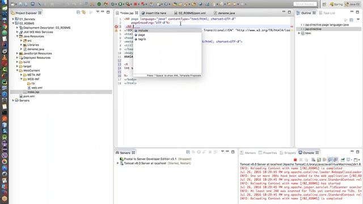Expand Deployment Descriptor node
Viewport: 363px width, 204px height.
coord(17,28)
